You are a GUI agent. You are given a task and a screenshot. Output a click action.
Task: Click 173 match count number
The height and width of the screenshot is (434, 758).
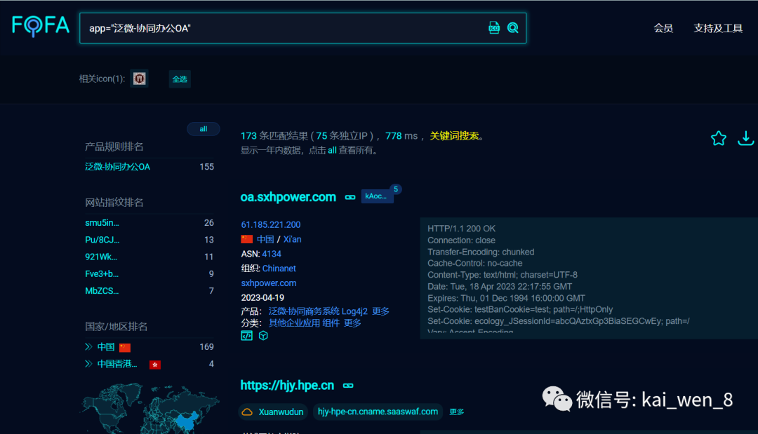pyautogui.click(x=248, y=135)
